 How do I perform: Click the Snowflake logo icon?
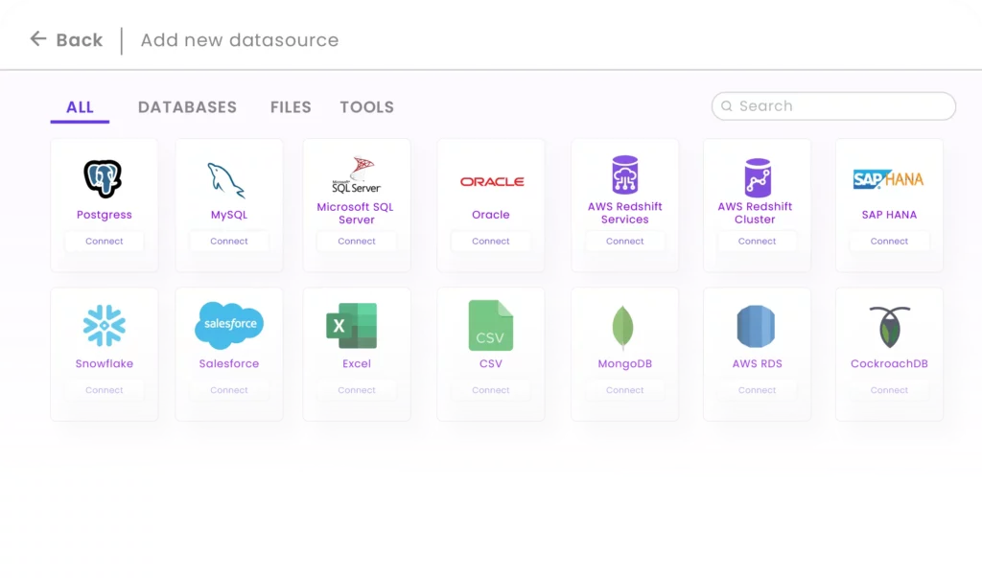pyautogui.click(x=104, y=326)
